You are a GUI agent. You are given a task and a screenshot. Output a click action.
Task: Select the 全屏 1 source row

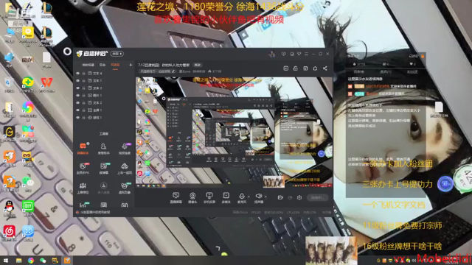click(x=104, y=110)
